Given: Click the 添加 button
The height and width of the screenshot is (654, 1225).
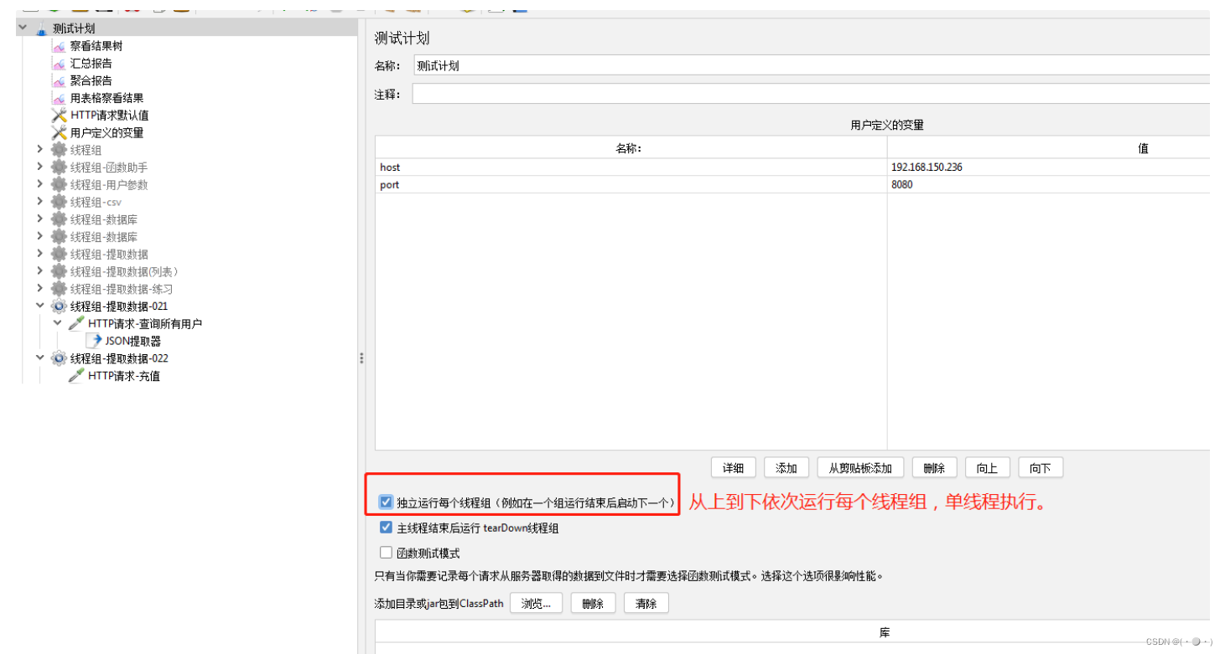Looking at the screenshot, I should [786, 468].
